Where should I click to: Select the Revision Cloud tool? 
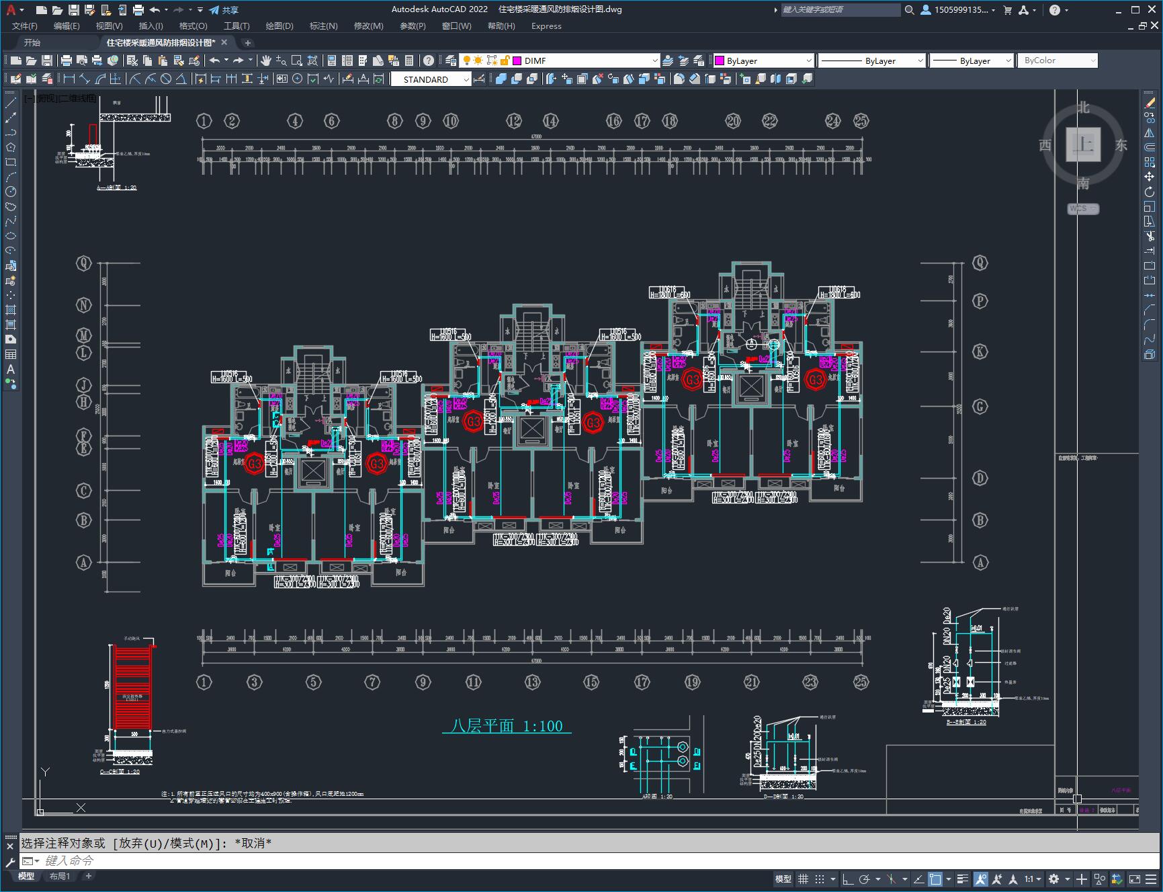[x=11, y=206]
